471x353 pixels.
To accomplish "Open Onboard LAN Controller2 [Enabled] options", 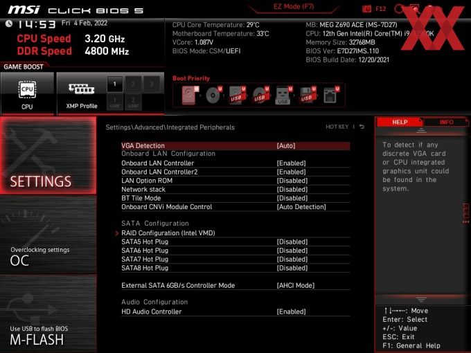I will [x=291, y=172].
